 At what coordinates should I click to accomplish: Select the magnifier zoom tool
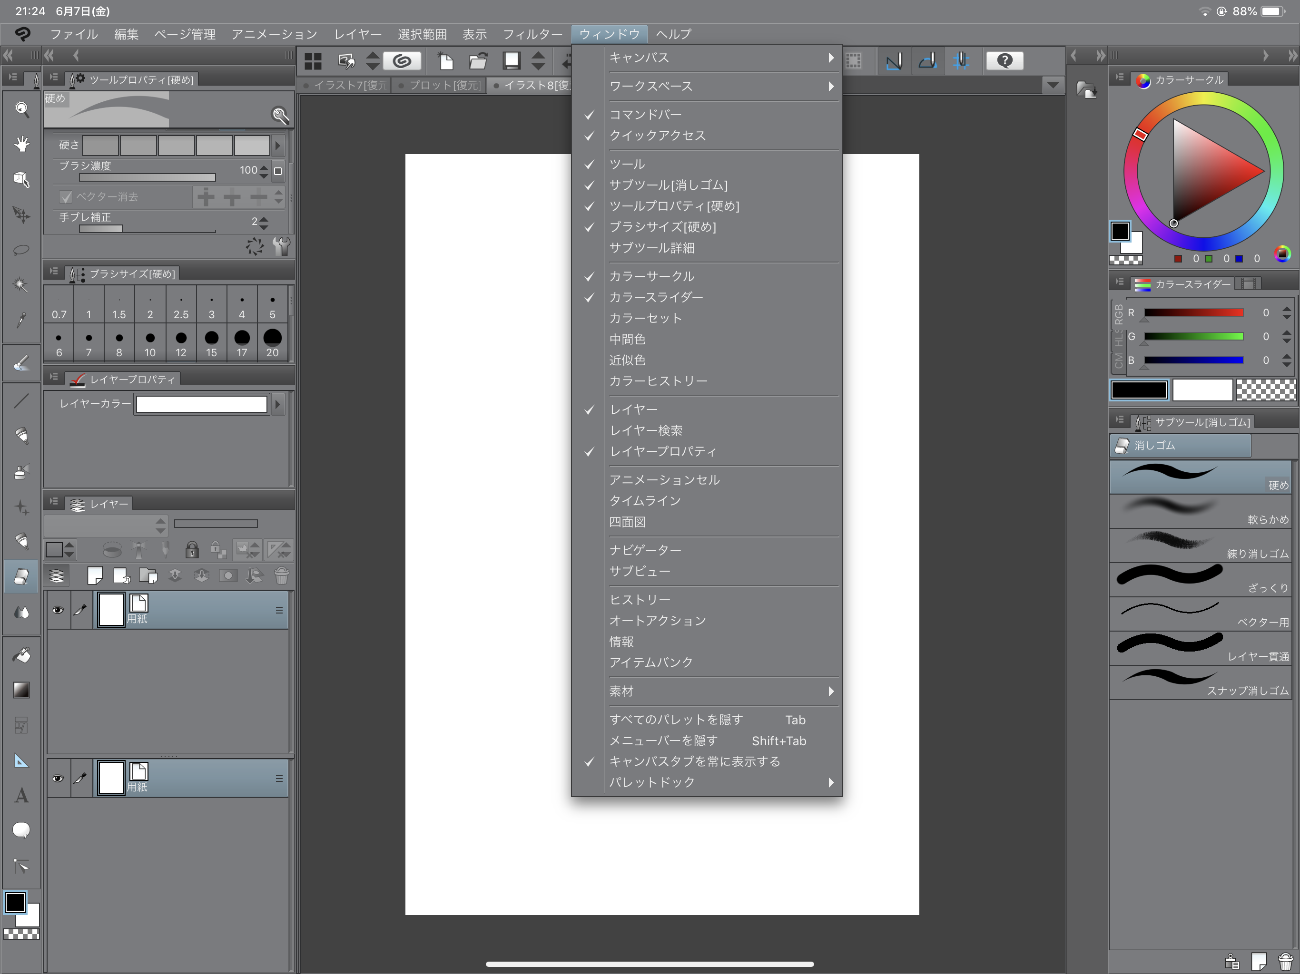[x=22, y=109]
